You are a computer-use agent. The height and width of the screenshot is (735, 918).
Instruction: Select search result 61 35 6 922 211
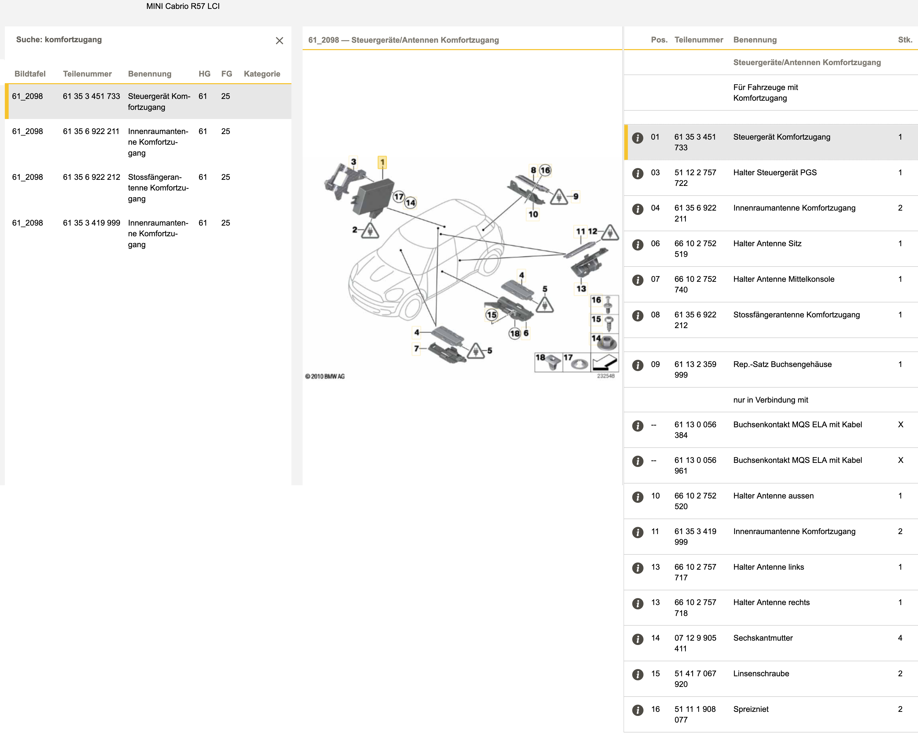tap(91, 131)
